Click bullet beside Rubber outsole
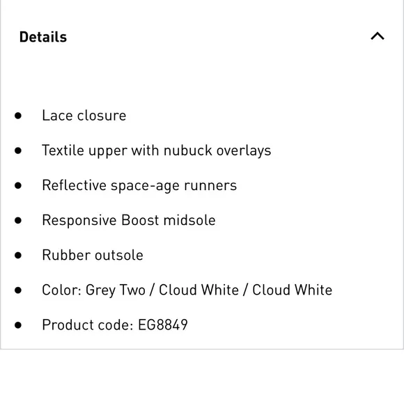Screen dimensions: 404x404 [x=18, y=255]
